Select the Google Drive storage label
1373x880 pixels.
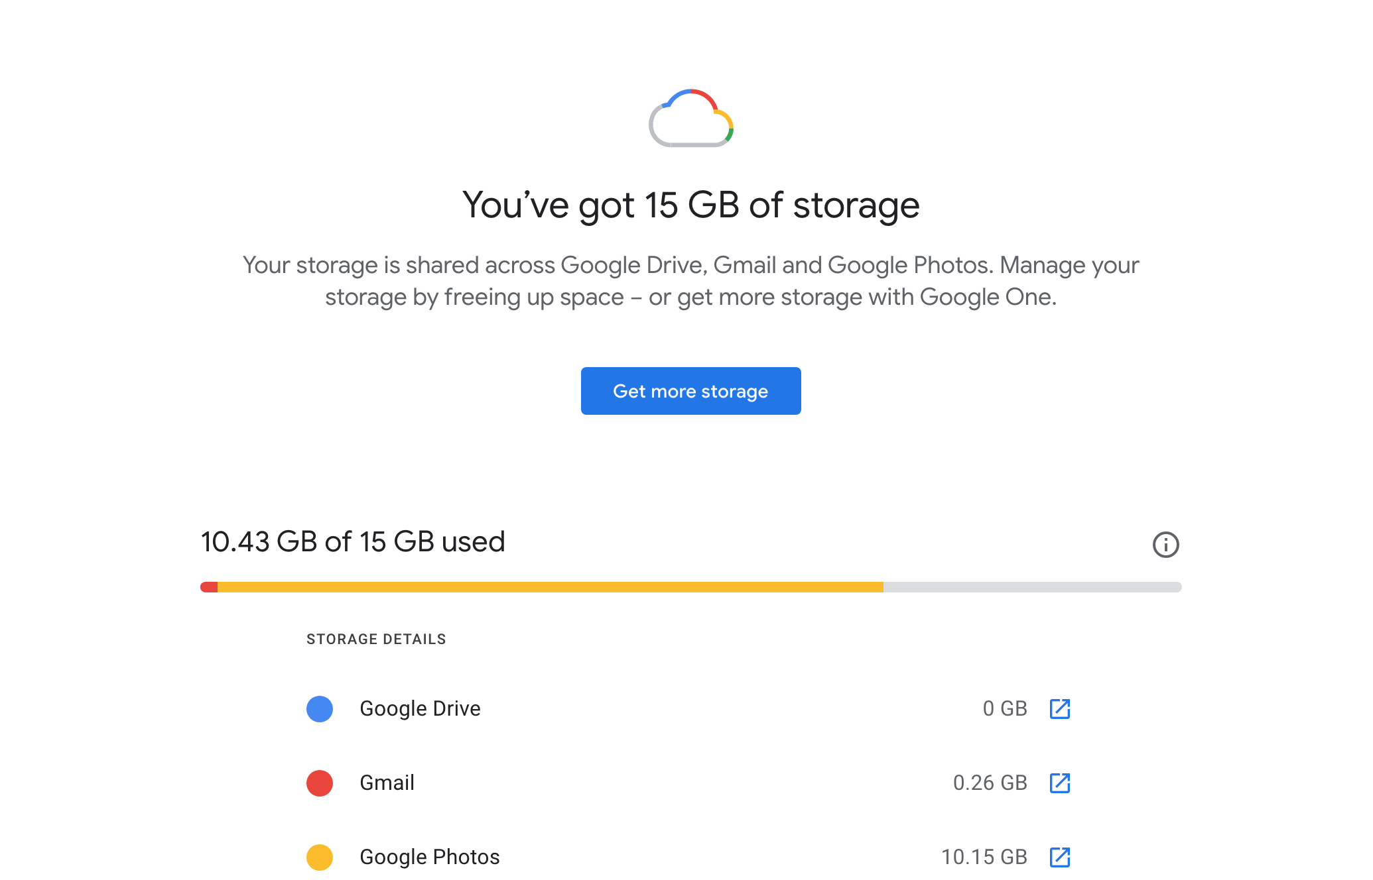click(420, 708)
